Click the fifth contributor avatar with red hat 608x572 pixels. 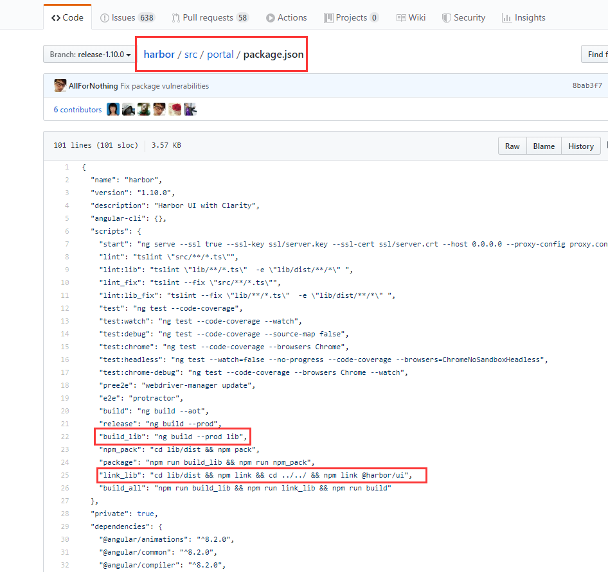175,109
